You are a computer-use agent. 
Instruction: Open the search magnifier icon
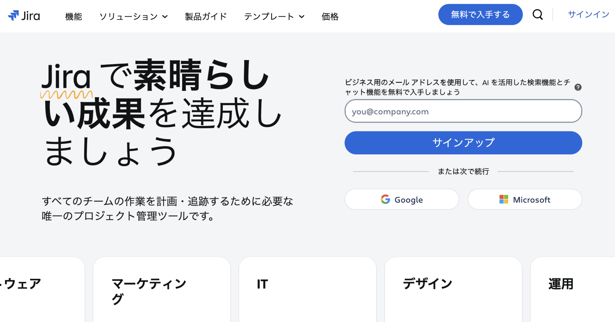tap(538, 14)
